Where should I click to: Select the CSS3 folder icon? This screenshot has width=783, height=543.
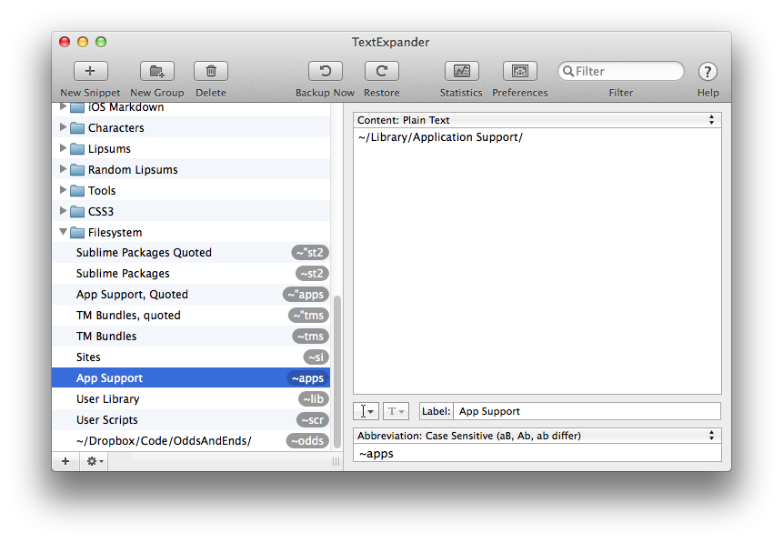click(x=77, y=212)
